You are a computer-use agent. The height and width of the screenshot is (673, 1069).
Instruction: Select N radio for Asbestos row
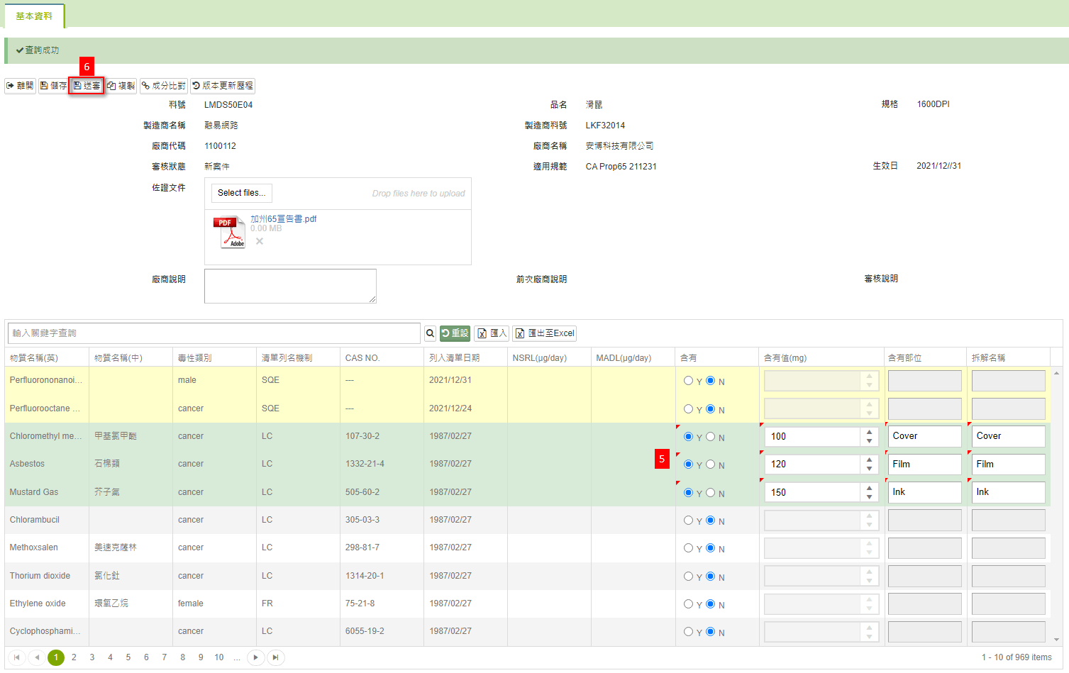710,465
